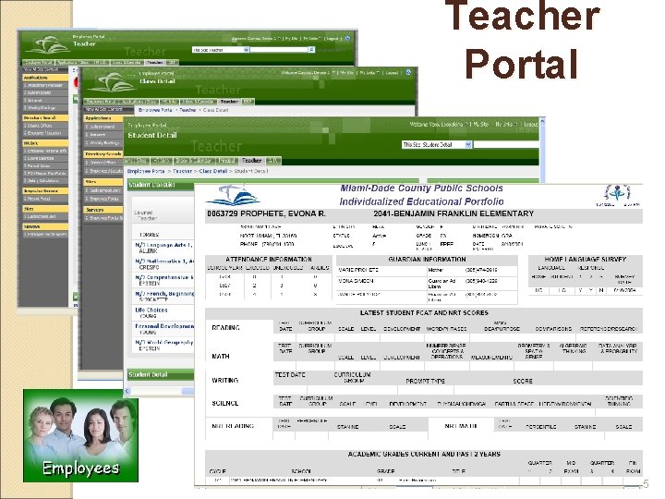
Task: Click Logout in the Class Detail window header
Action: [x=392, y=73]
